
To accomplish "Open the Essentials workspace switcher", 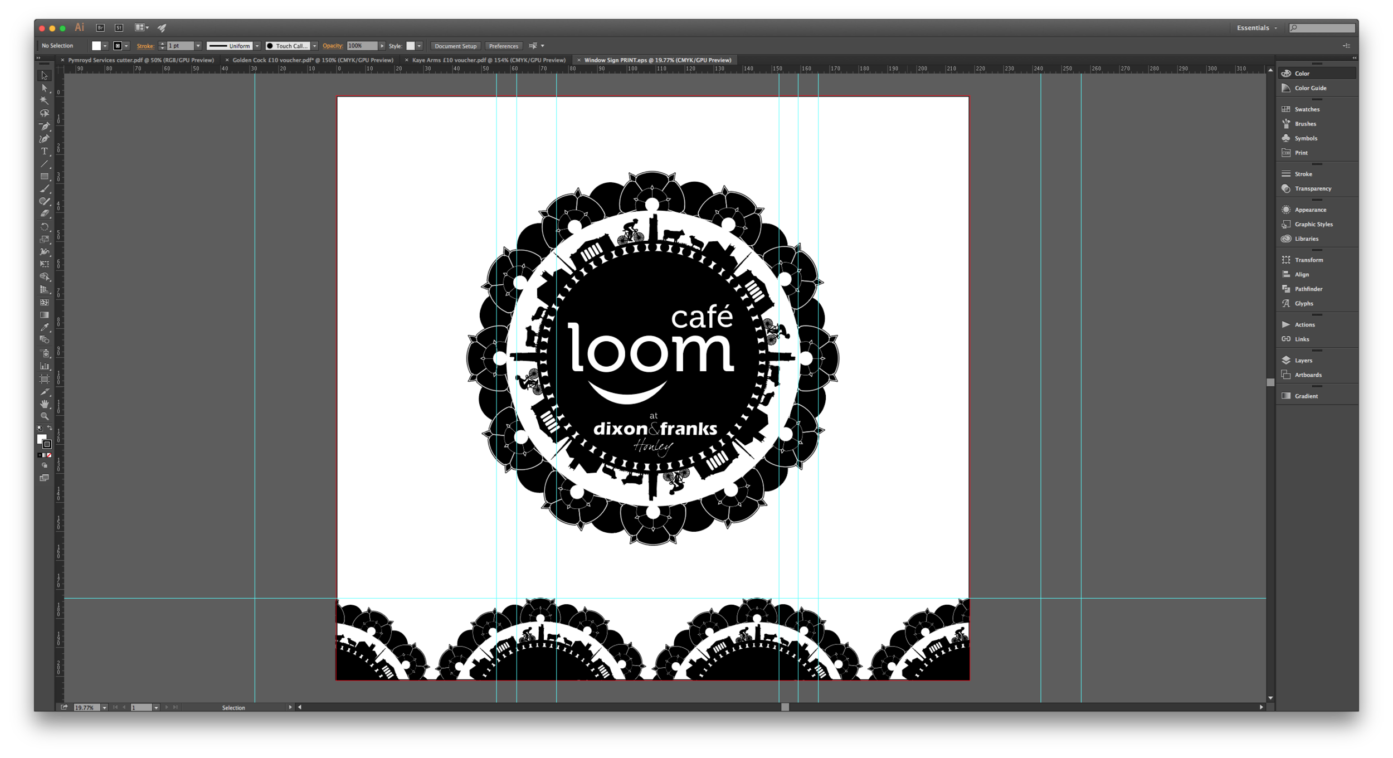I will (1256, 28).
